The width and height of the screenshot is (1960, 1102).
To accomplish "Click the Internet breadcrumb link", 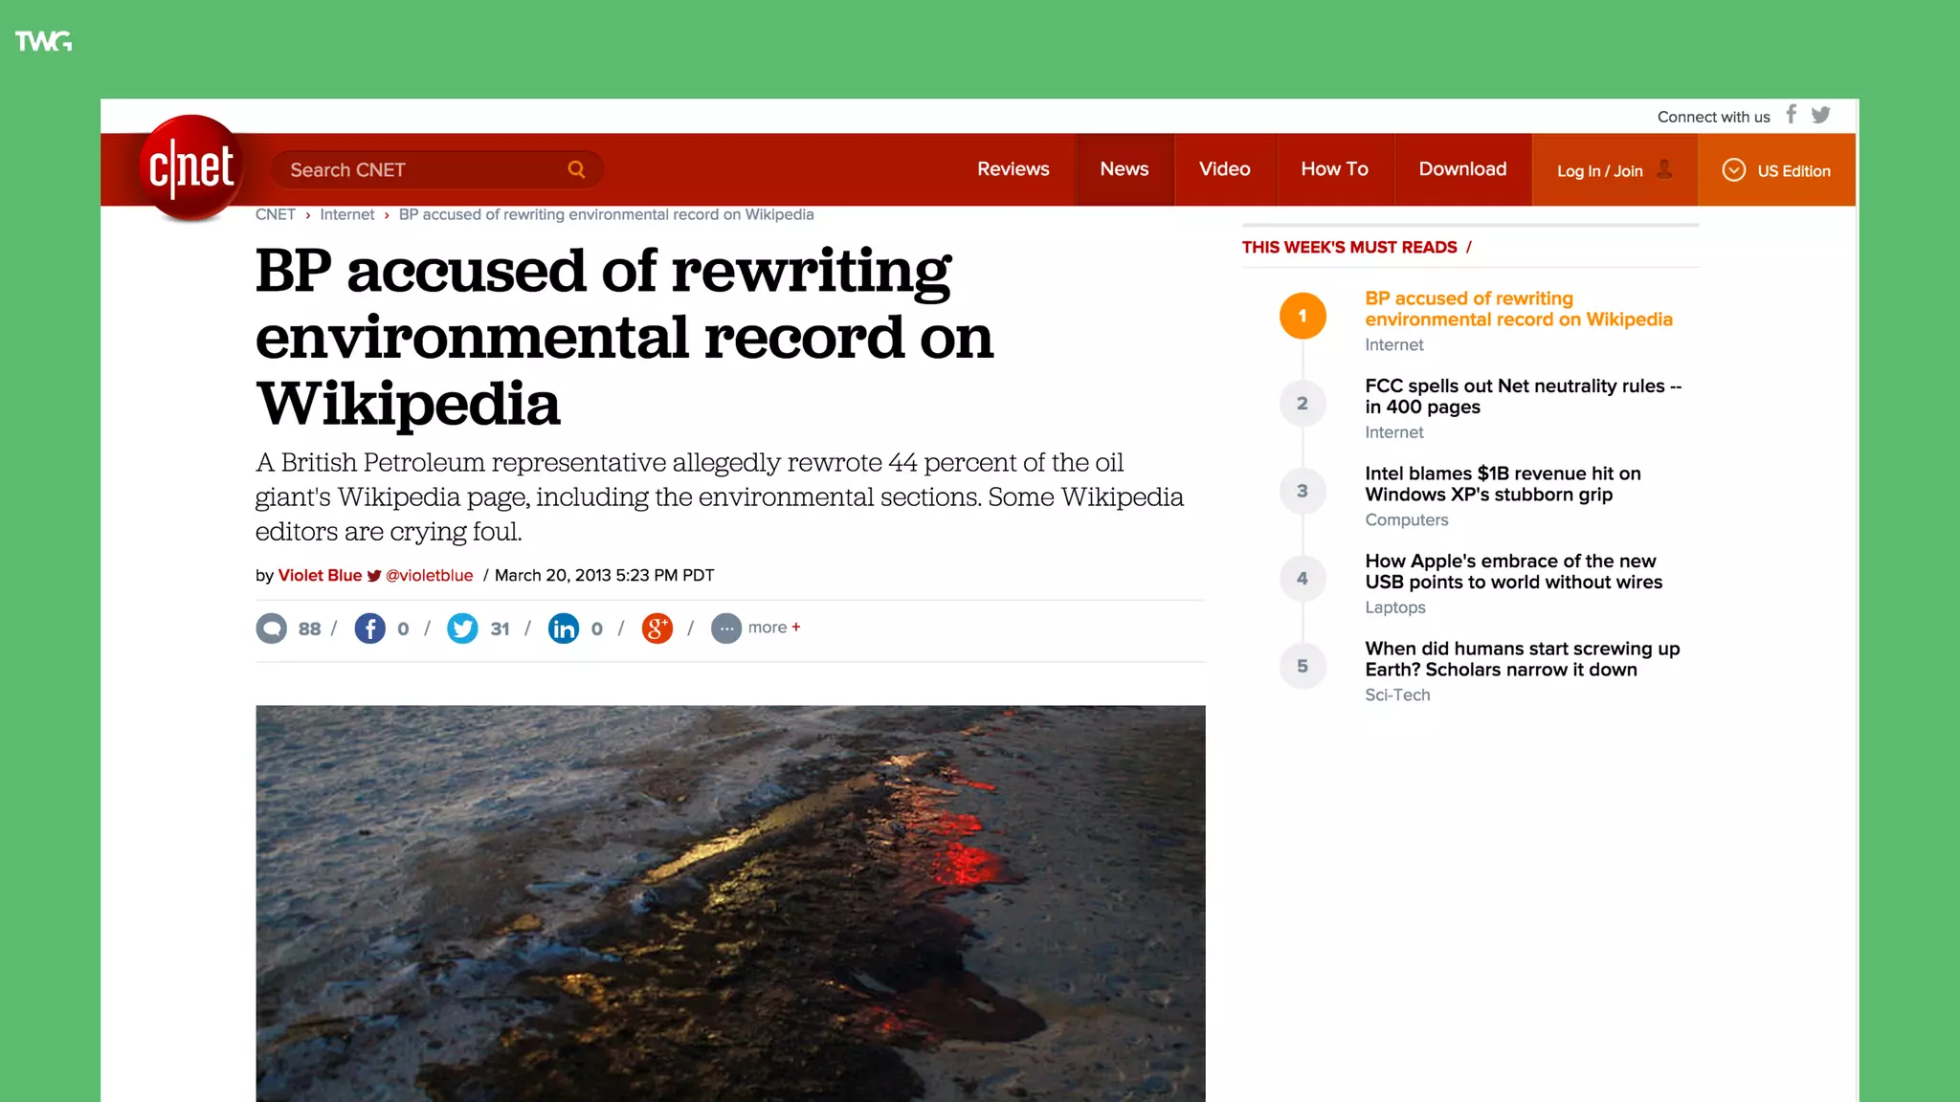I will [346, 214].
